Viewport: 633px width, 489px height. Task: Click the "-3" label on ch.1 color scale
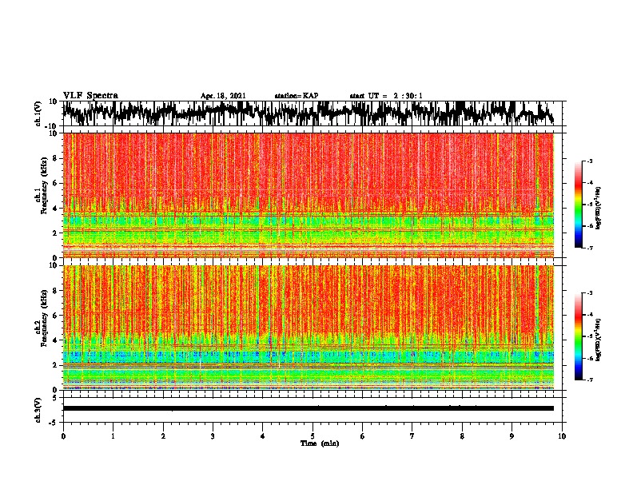[x=589, y=161]
